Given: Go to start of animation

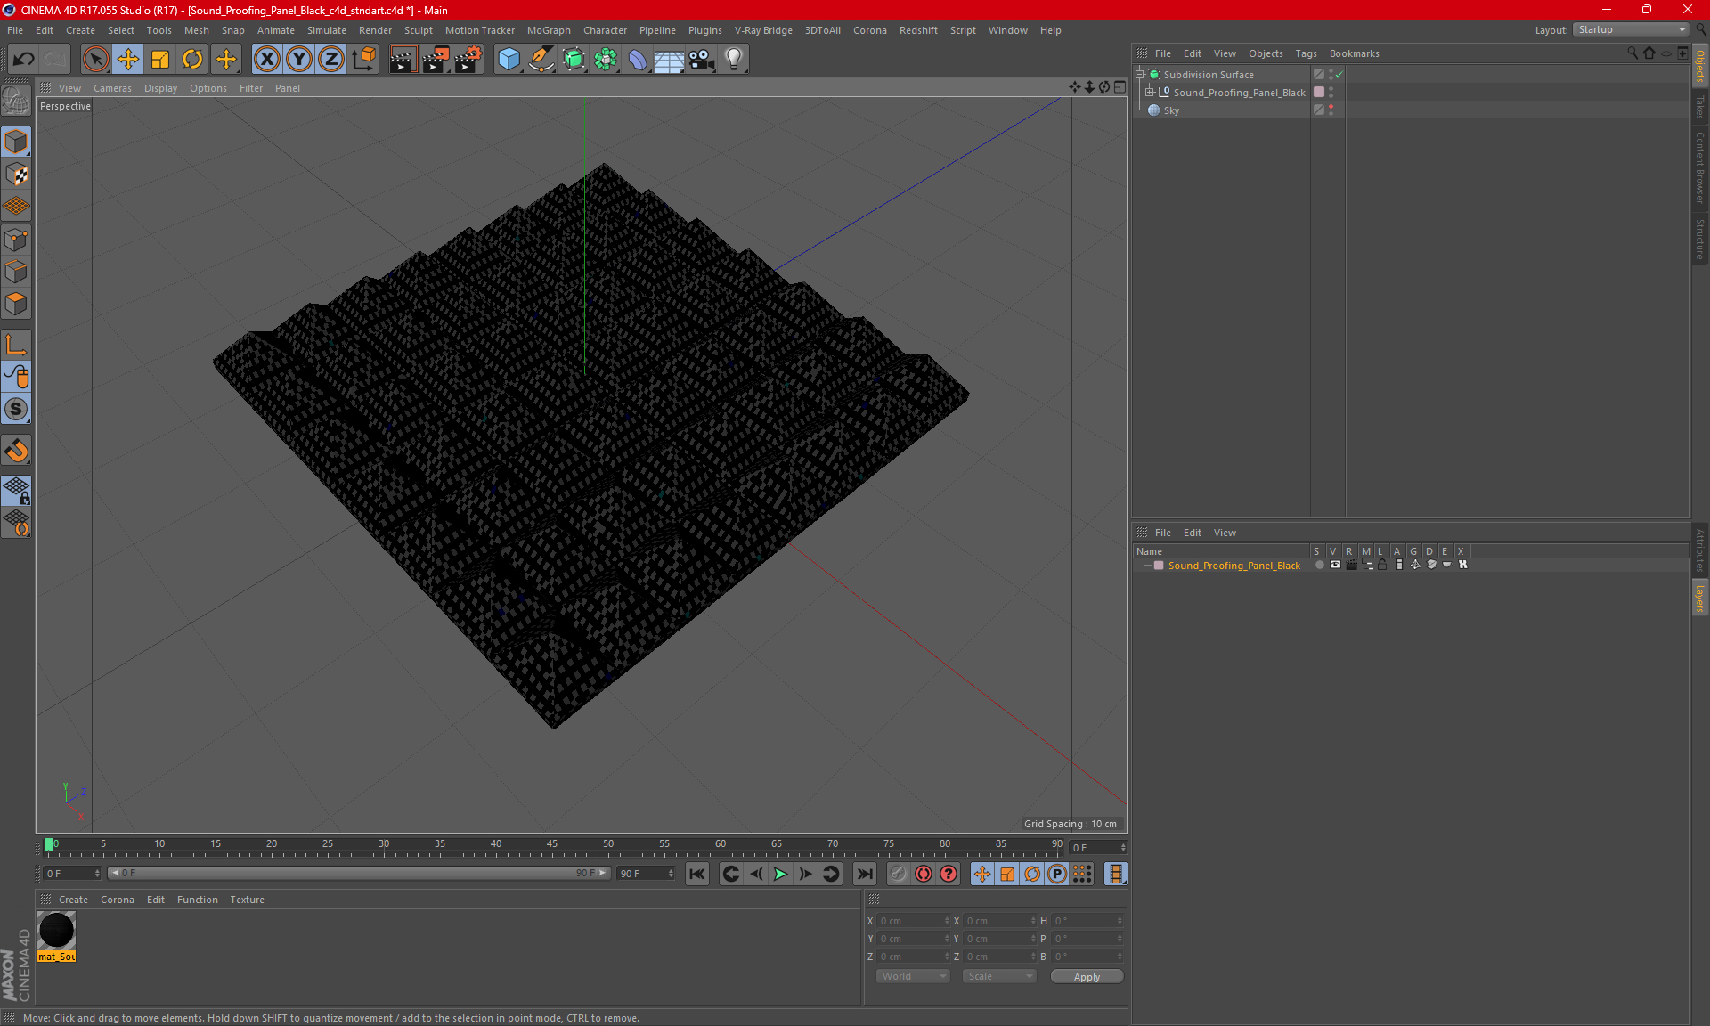Looking at the screenshot, I should pos(697,874).
